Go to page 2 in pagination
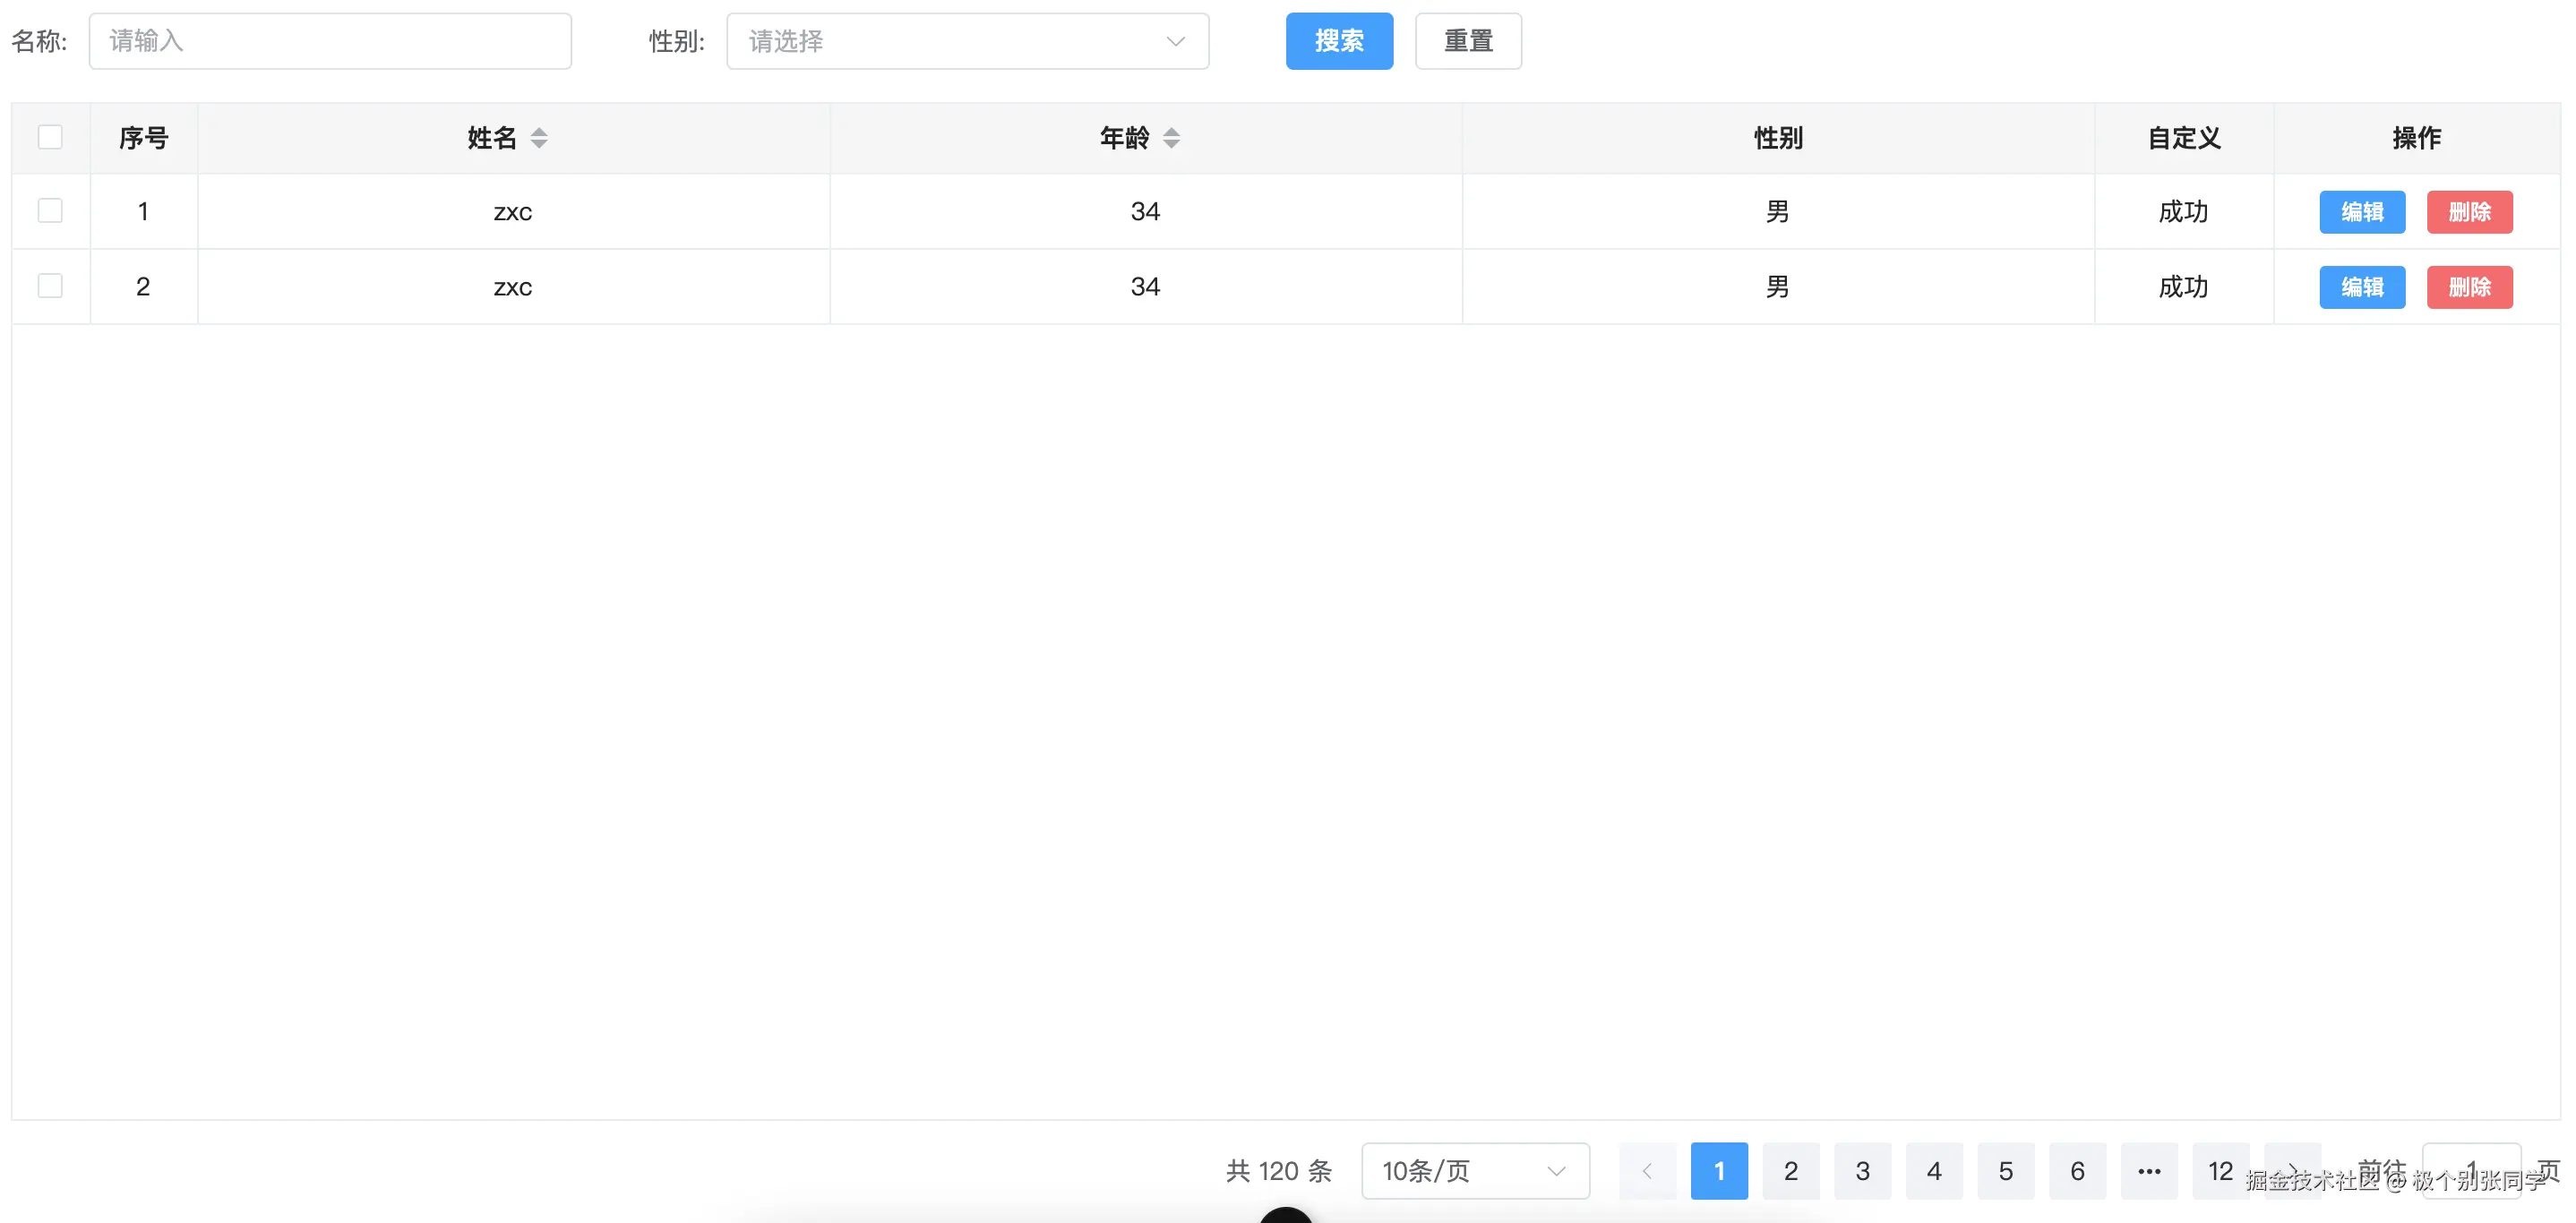 [1790, 1171]
